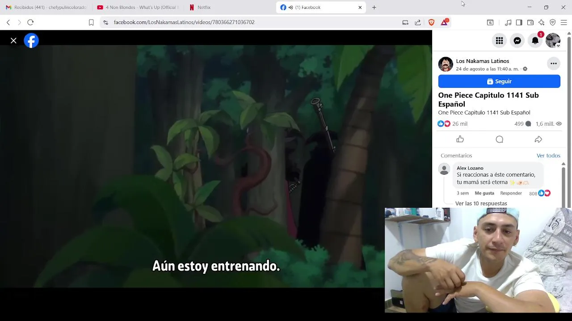This screenshot has height=321, width=572.
Task: Close the Facebook video viewer with the X
Action: pyautogui.click(x=13, y=41)
